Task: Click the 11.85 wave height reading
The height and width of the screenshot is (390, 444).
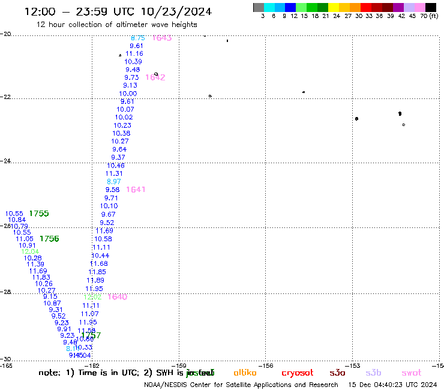Action: 97,272
